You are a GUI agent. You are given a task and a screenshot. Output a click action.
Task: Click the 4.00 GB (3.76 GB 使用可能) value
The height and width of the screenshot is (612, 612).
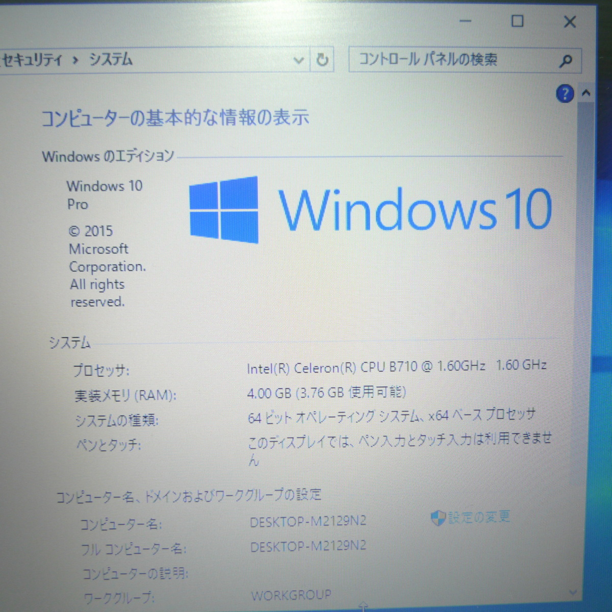[x=326, y=393]
